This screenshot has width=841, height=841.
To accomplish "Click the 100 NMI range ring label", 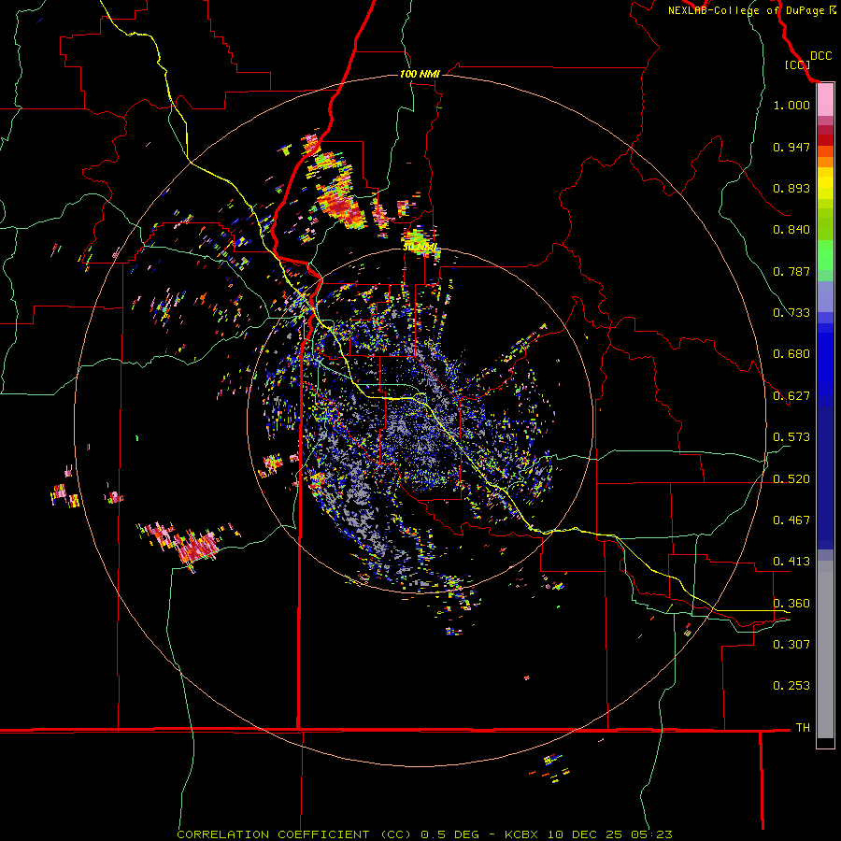I will pyautogui.click(x=420, y=74).
